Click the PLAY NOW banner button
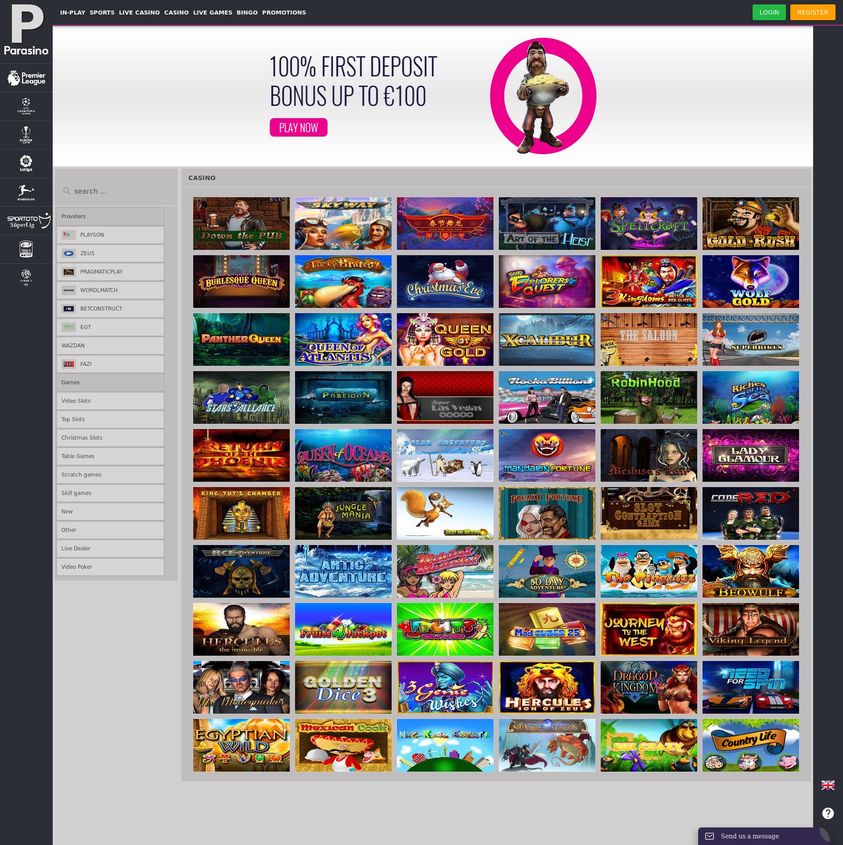The width and height of the screenshot is (843, 845). [x=299, y=127]
